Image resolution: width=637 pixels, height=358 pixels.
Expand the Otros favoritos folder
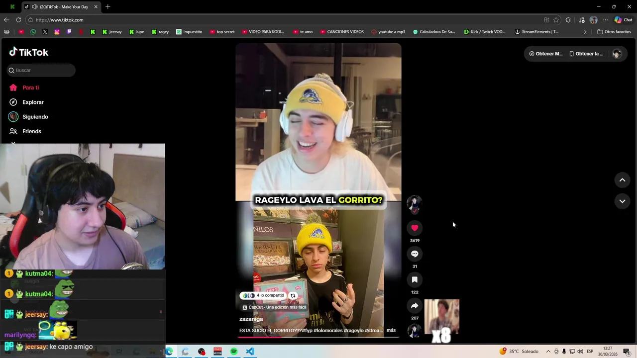click(x=614, y=32)
